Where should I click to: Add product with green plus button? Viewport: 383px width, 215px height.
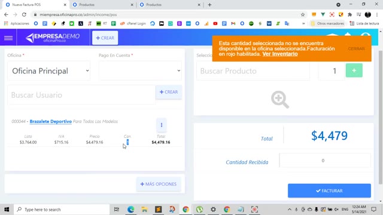(x=354, y=70)
